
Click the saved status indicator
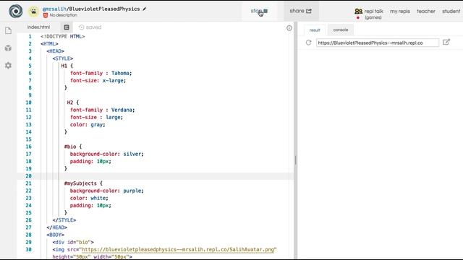click(90, 27)
